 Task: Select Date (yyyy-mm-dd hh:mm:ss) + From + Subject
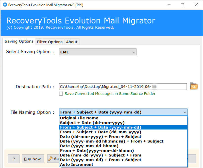click(123, 141)
